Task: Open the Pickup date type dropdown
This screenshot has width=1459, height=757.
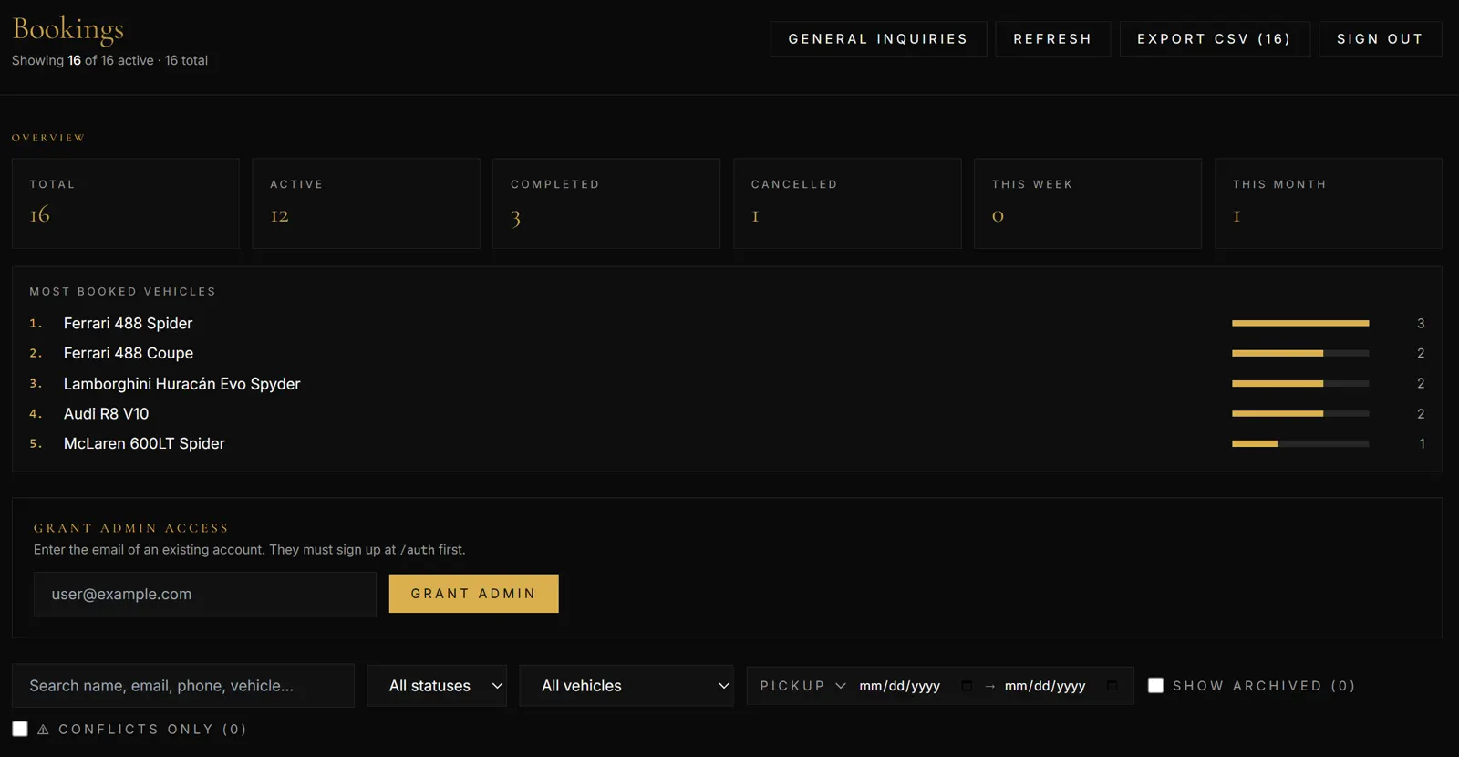Action: pos(802,686)
